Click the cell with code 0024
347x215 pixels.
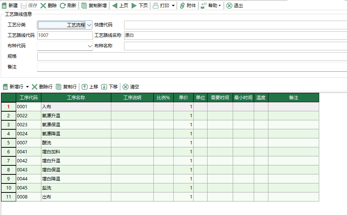click(29, 134)
